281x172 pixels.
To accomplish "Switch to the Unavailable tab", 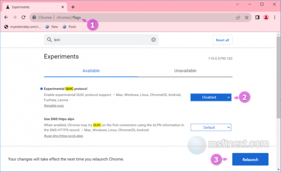I will point(185,71).
